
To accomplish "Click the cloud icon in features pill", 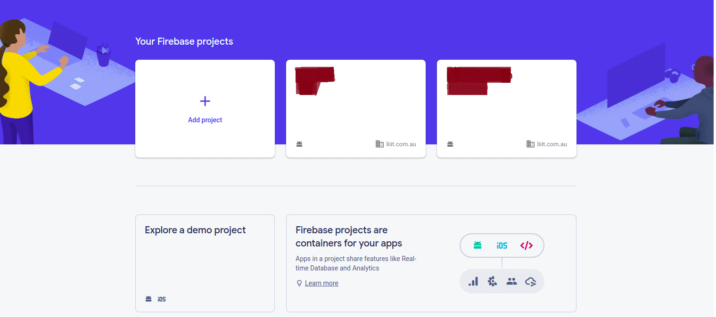I will coord(531,282).
